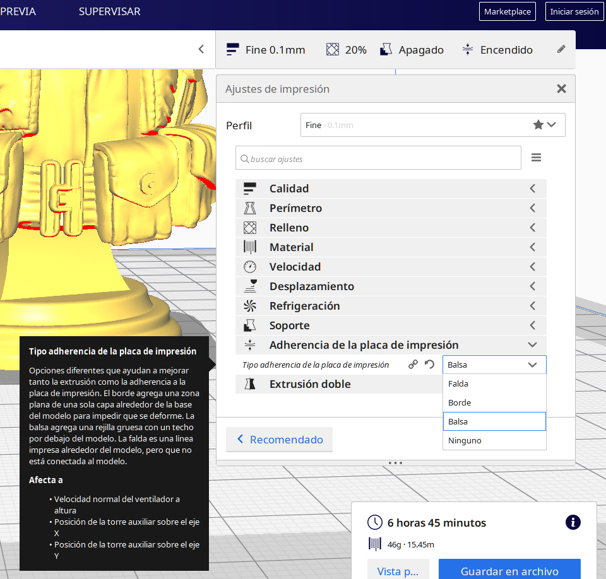Reset adhesion type with the revert arrow
This screenshot has width=606, height=579.
click(x=429, y=365)
